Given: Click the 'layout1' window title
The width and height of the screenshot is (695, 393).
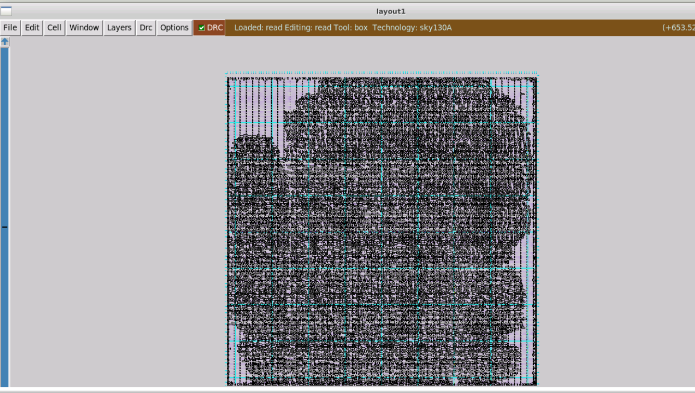Looking at the screenshot, I should coord(391,11).
